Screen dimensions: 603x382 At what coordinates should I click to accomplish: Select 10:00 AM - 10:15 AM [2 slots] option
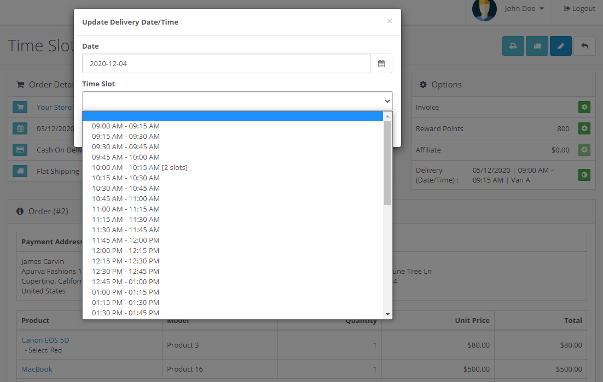pos(233,167)
